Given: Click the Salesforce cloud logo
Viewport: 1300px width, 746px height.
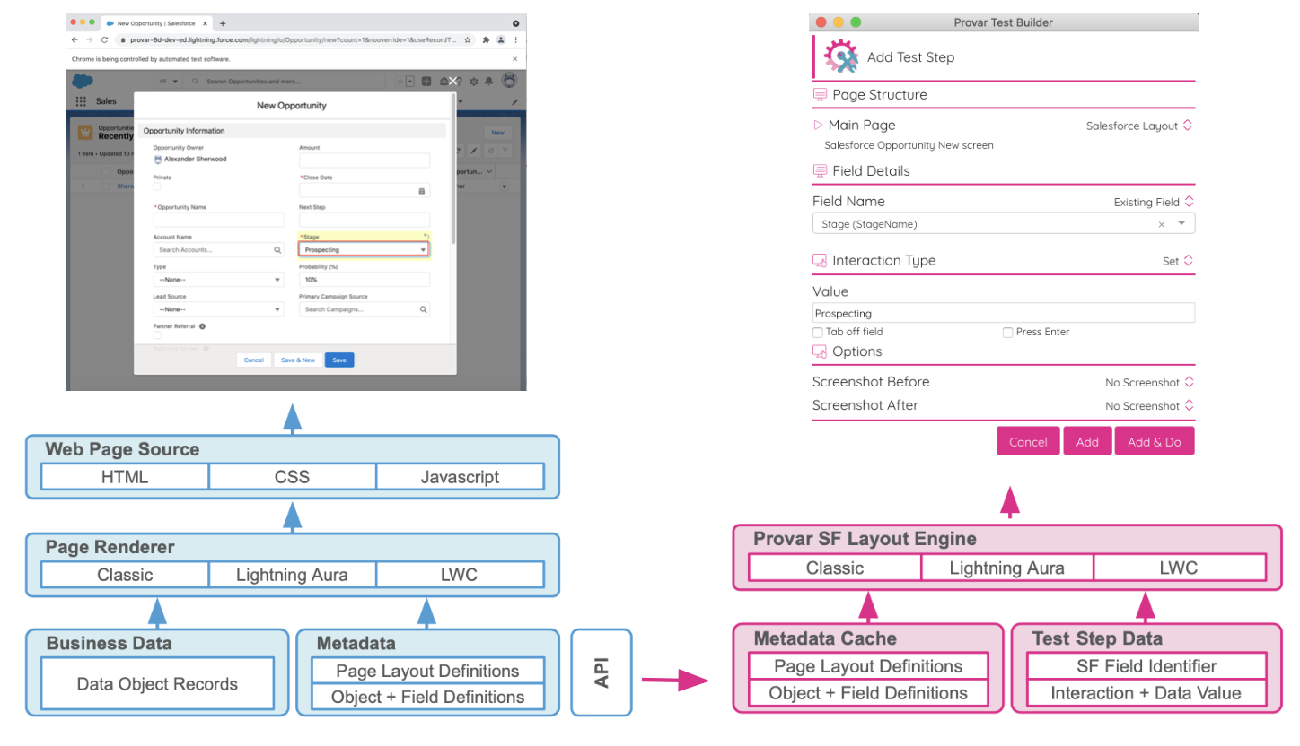Looking at the screenshot, I should click(x=83, y=82).
